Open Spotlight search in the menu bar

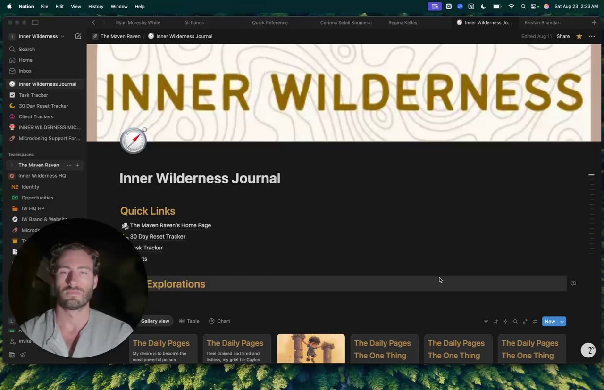[523, 7]
